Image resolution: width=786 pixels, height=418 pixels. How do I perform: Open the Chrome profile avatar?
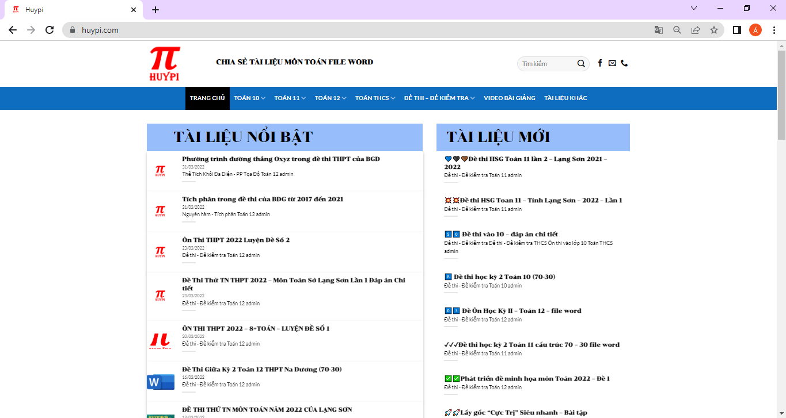click(755, 30)
